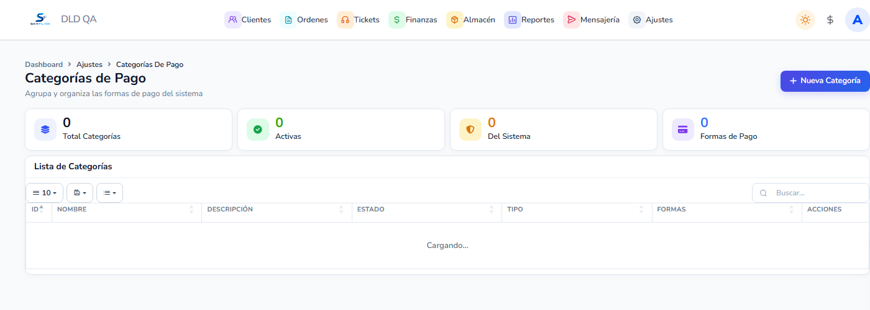
Task: Click the dollar currency icon in header
Action: [830, 20]
